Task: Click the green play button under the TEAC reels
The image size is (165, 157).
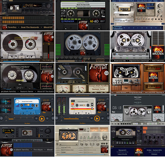Action: click(x=58, y=59)
